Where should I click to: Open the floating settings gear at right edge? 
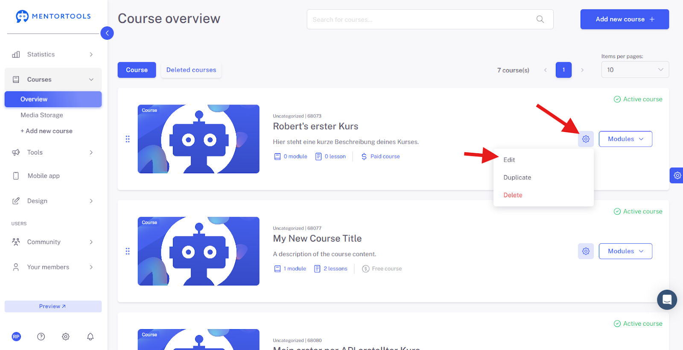click(x=677, y=175)
